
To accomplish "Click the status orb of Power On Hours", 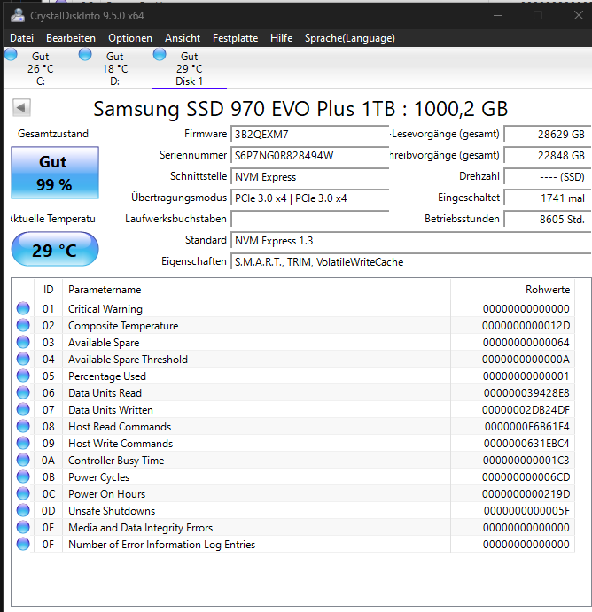I will tap(23, 493).
